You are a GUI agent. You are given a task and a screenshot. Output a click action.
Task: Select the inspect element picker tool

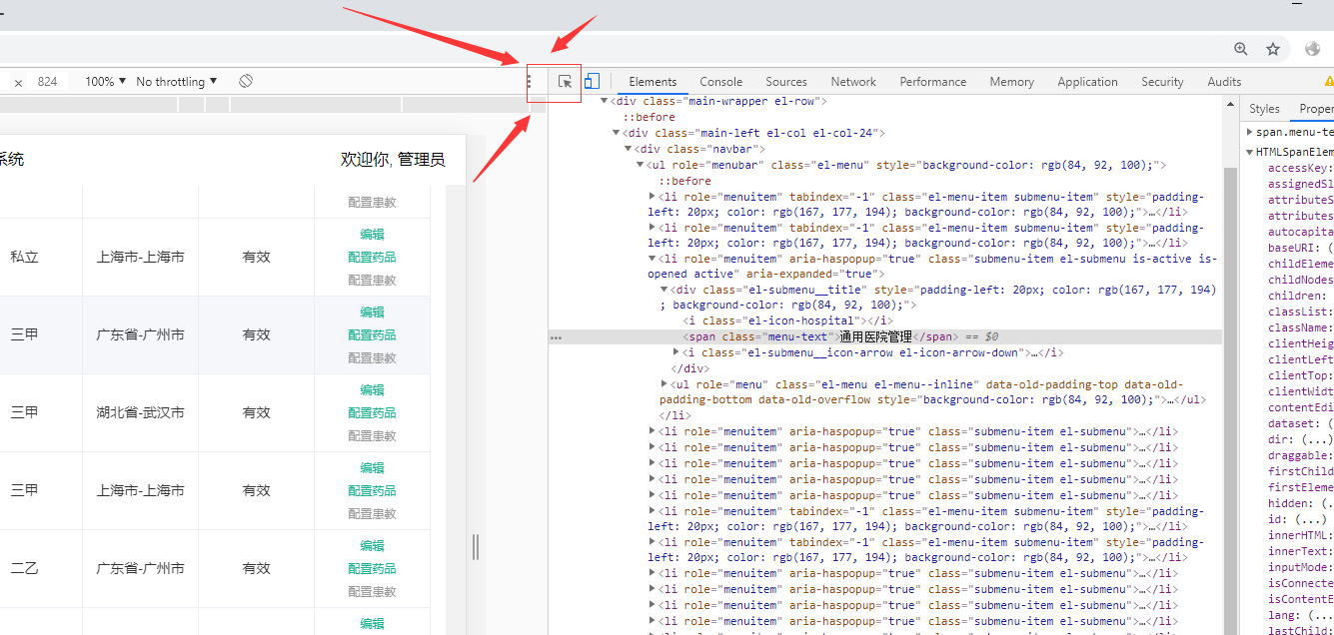(x=565, y=81)
